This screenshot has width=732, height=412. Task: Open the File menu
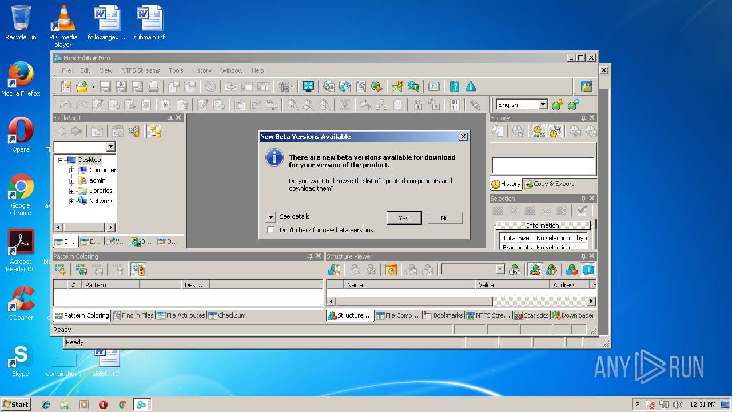coord(66,70)
